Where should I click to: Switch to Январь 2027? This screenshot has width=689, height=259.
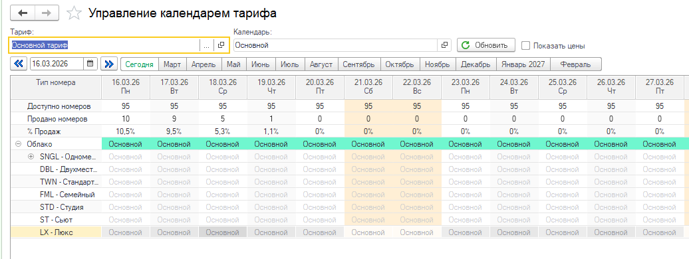(523, 64)
